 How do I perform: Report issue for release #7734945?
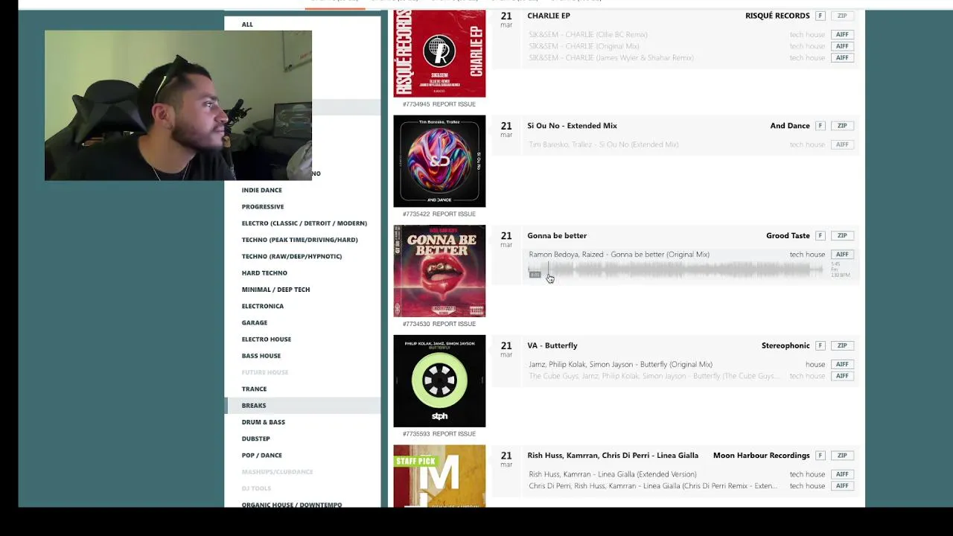(453, 104)
